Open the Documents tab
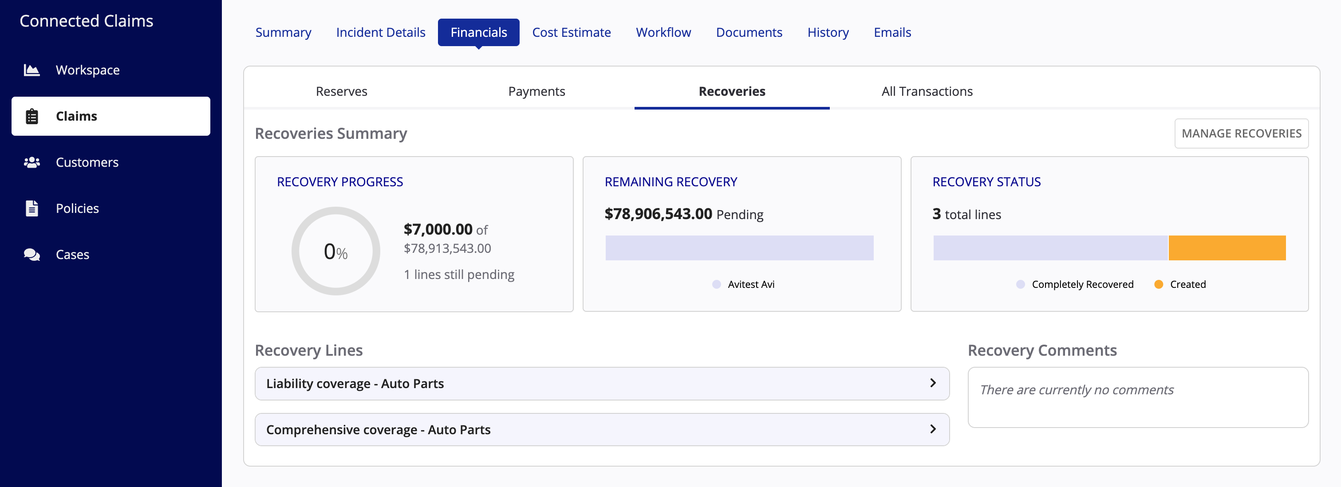Screen dimensions: 1341x487 (x=749, y=32)
